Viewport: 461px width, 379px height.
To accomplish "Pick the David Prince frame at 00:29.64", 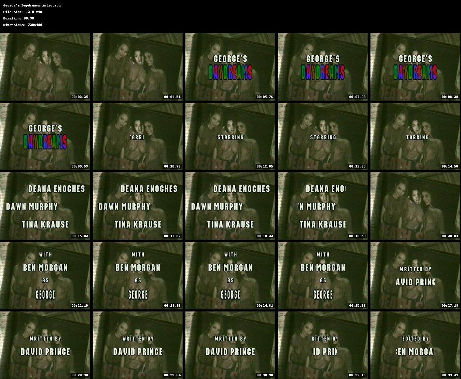I will (138, 345).
